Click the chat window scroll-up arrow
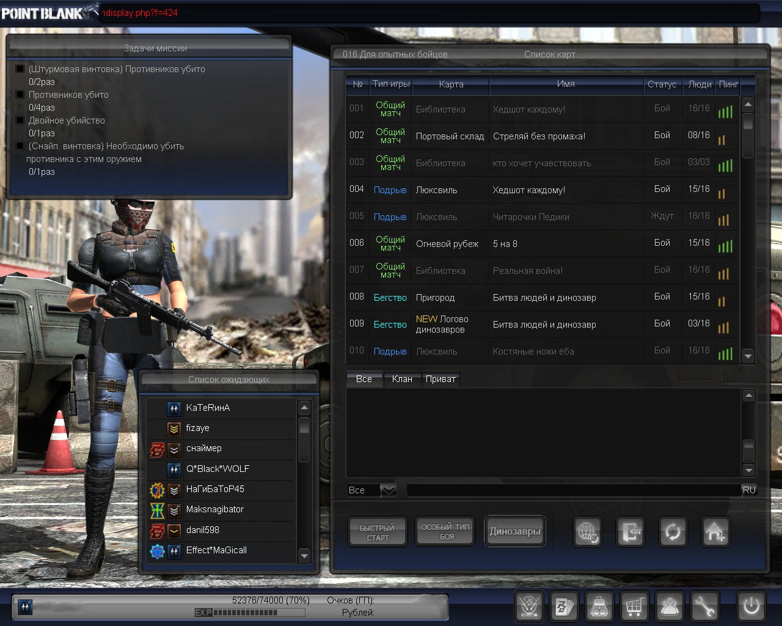 [748, 396]
